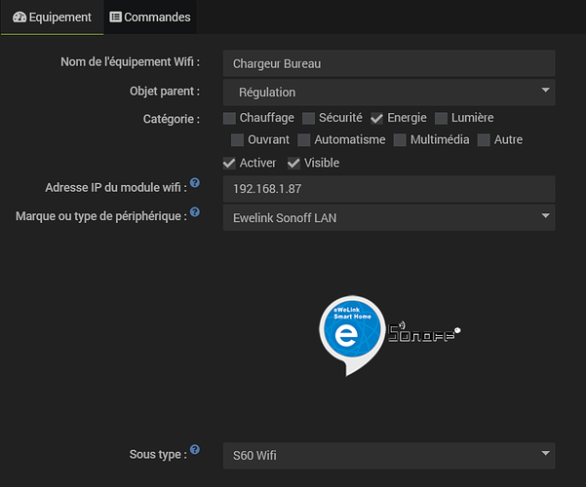This screenshot has height=487, width=586.
Task: Click the Sonoff brand logo
Action: point(425,332)
